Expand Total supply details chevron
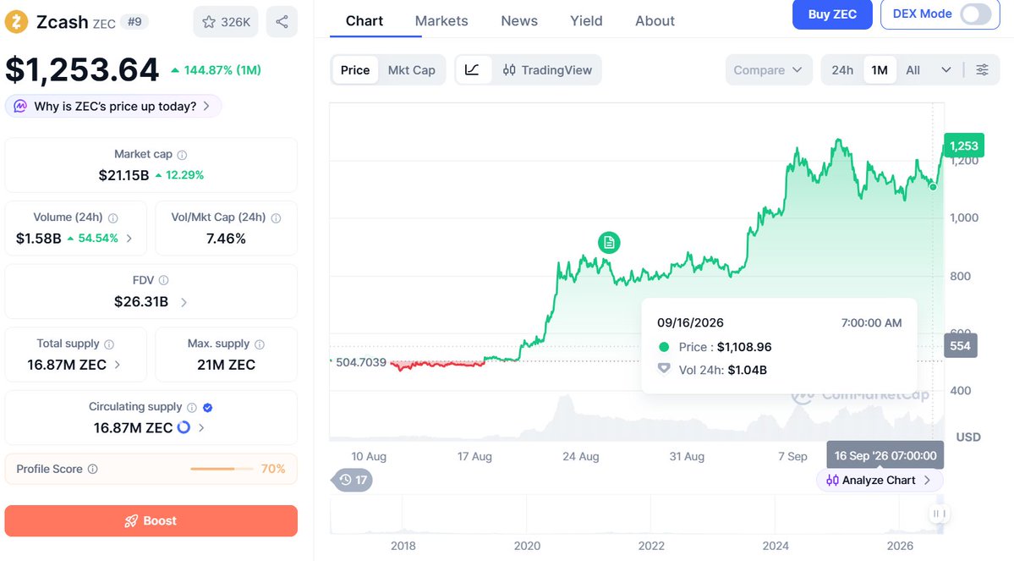Viewport: 1014px width, 561px height. pos(117,365)
